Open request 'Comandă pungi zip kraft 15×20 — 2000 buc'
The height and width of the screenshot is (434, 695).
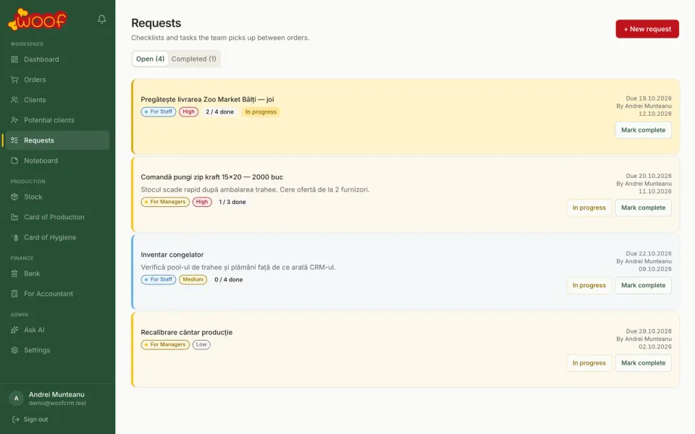point(212,177)
